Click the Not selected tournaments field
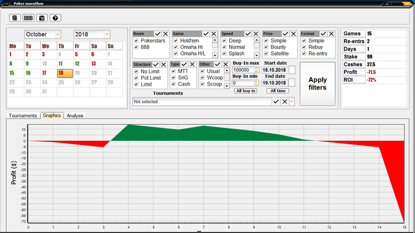This screenshot has height=233, width=415. tap(202, 102)
